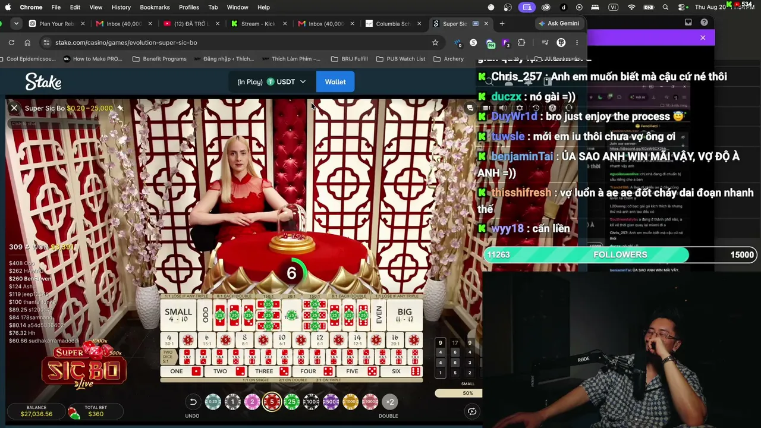Open the History menu
Image resolution: width=761 pixels, height=428 pixels.
click(x=121, y=7)
